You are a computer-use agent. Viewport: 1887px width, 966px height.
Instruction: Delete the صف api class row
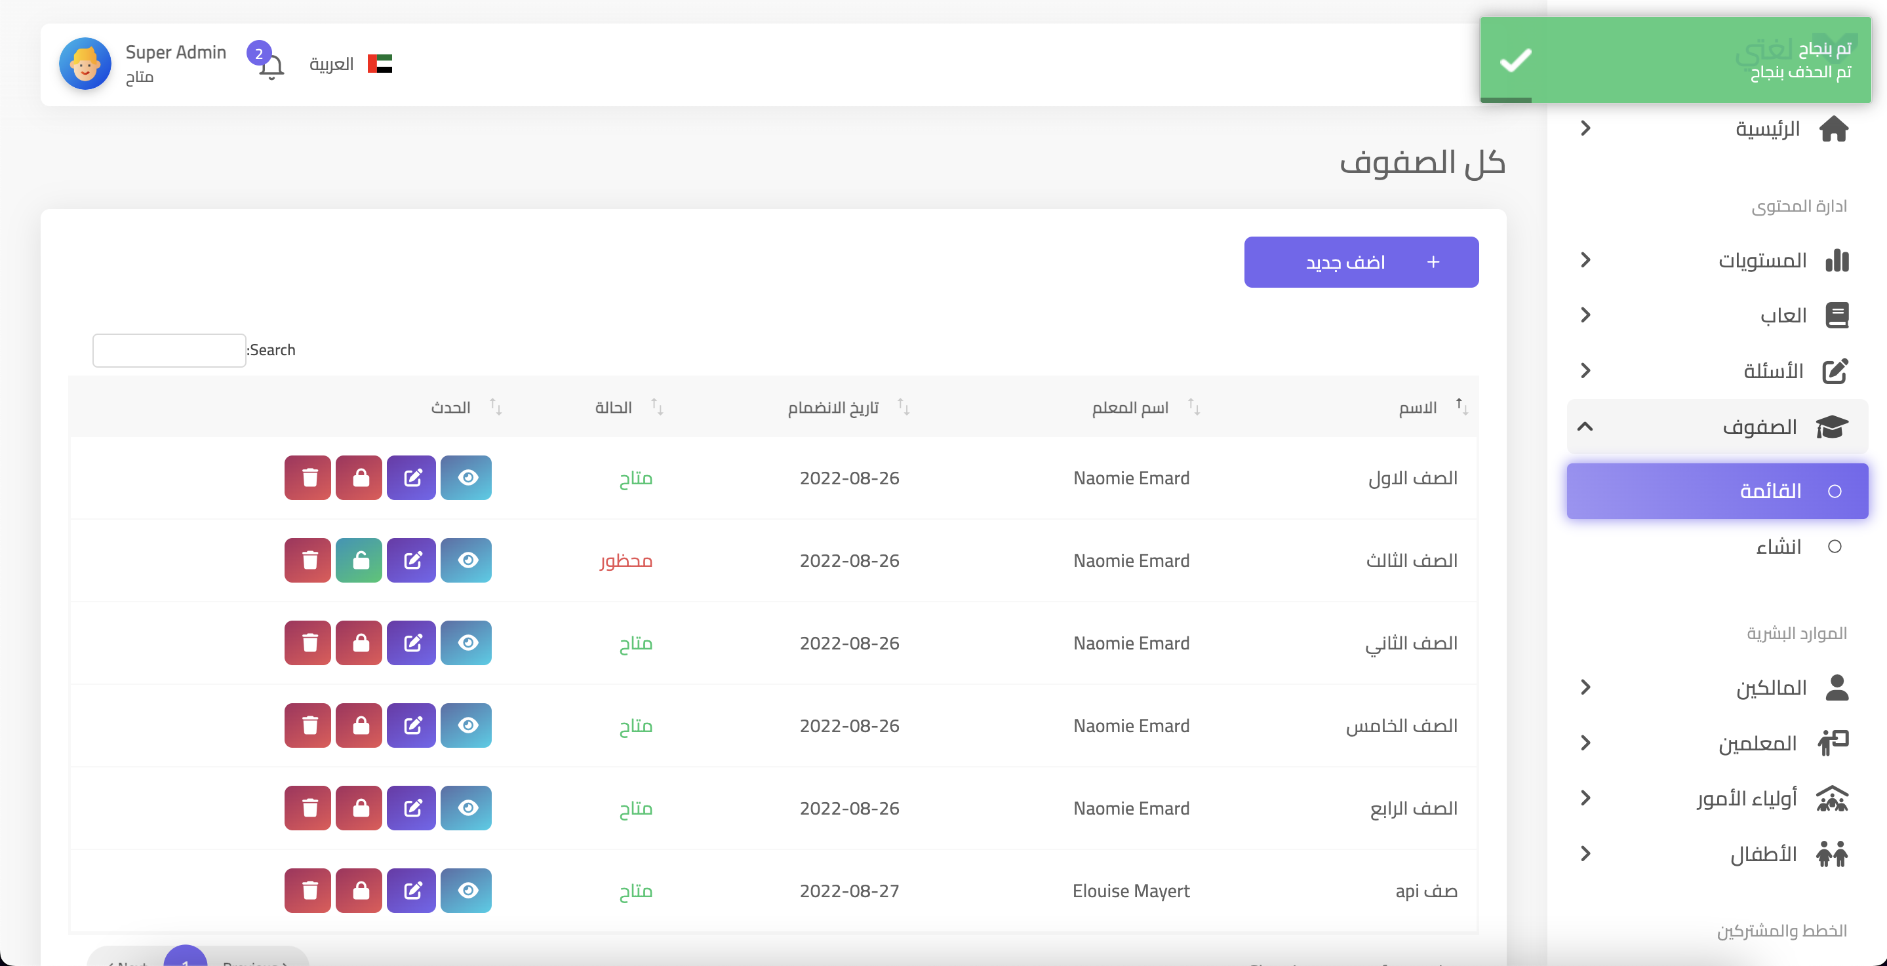coord(308,891)
